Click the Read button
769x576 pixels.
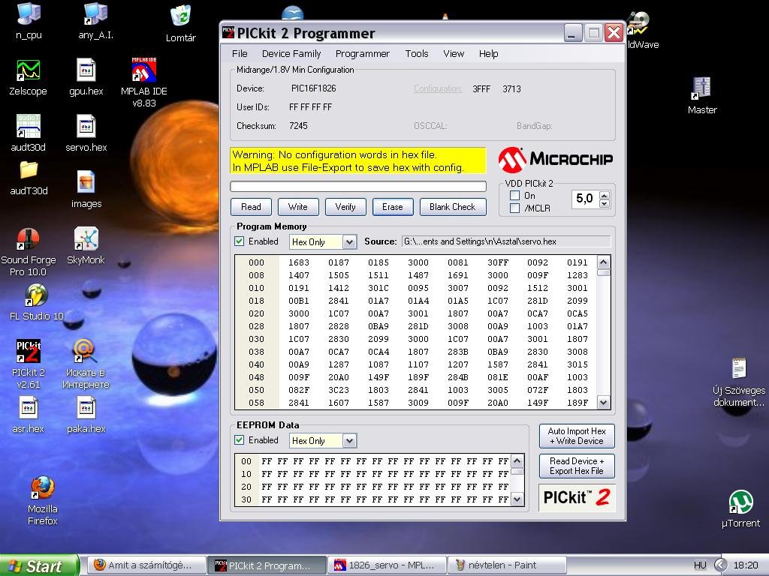(251, 207)
